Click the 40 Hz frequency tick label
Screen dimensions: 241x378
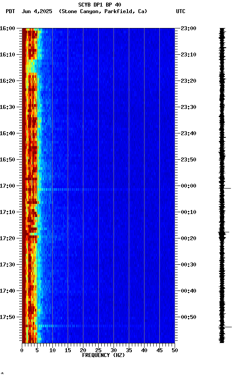[x=144, y=350]
